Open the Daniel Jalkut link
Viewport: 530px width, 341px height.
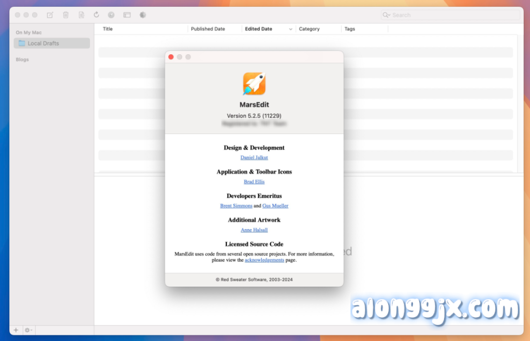pos(254,157)
